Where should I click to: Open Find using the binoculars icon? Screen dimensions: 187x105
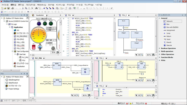point(36,8)
